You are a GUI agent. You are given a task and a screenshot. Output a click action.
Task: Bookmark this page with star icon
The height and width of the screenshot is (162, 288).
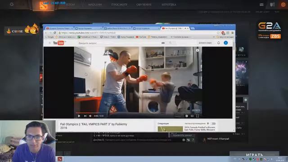pos(218,33)
